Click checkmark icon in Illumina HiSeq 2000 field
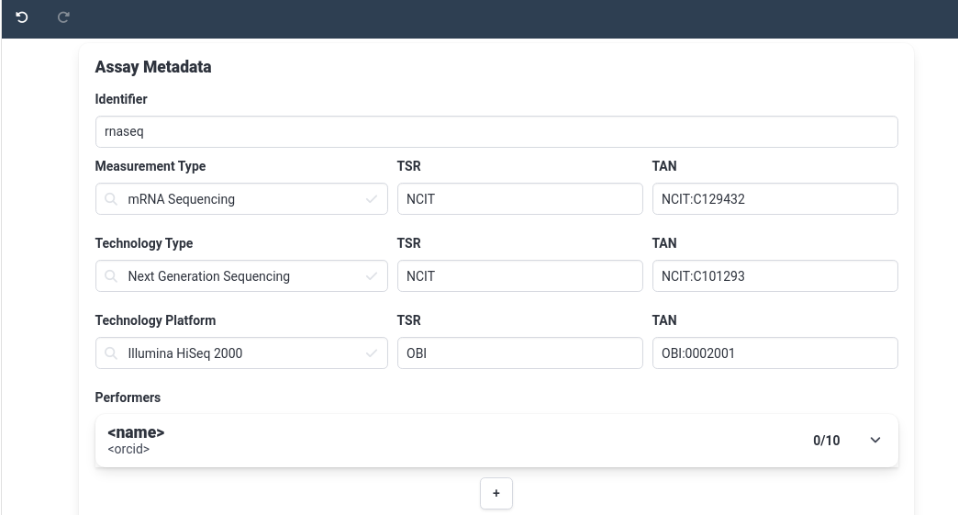Image resolution: width=958 pixels, height=515 pixels. [372, 353]
